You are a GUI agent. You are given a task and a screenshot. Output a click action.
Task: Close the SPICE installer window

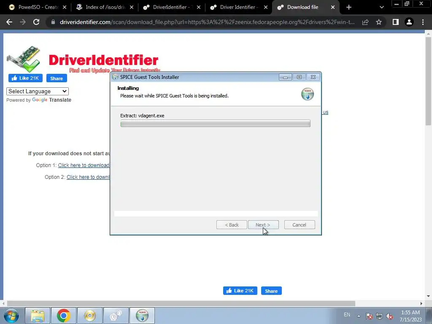pos(313,77)
